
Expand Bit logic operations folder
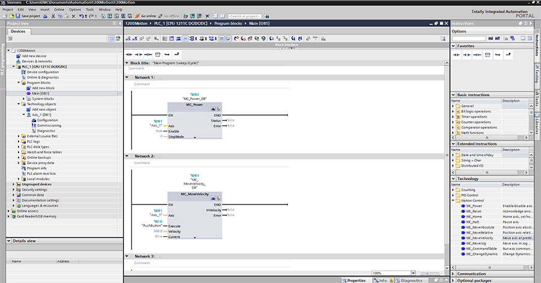coord(453,112)
